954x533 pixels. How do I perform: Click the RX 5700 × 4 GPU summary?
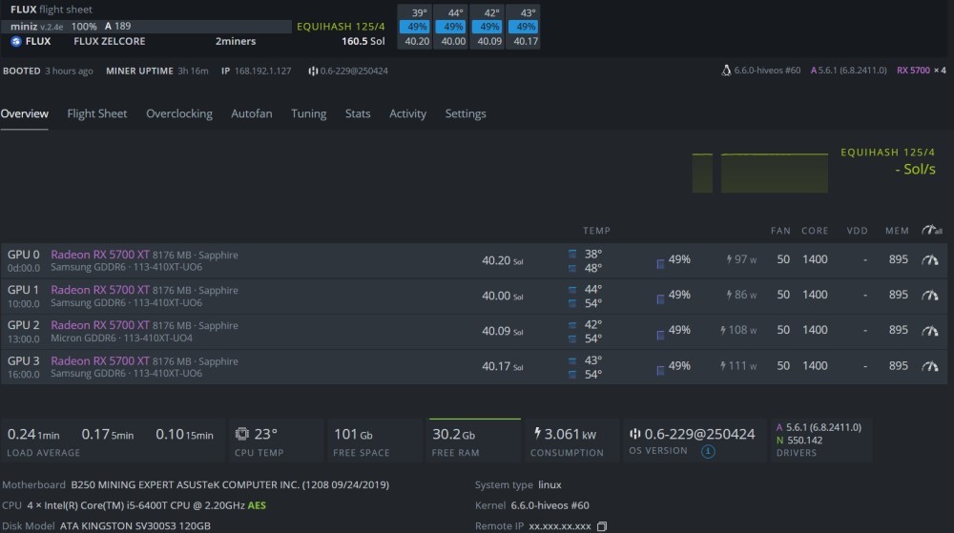922,71
